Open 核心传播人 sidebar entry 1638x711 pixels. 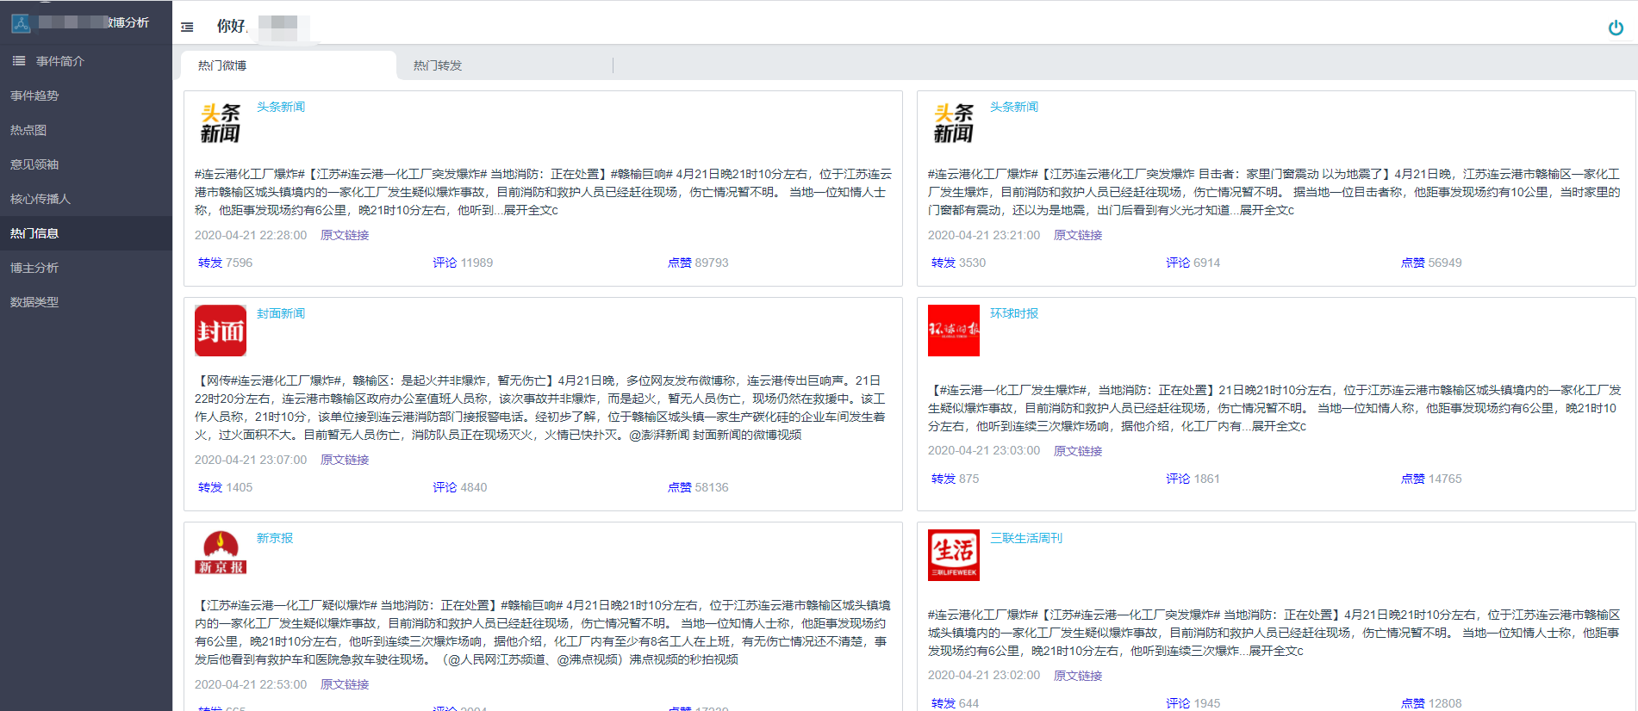point(40,199)
